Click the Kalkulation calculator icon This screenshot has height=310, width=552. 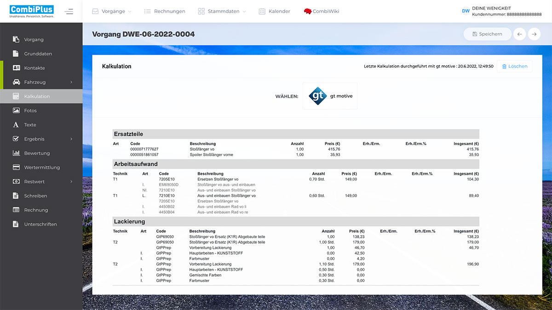15,96
